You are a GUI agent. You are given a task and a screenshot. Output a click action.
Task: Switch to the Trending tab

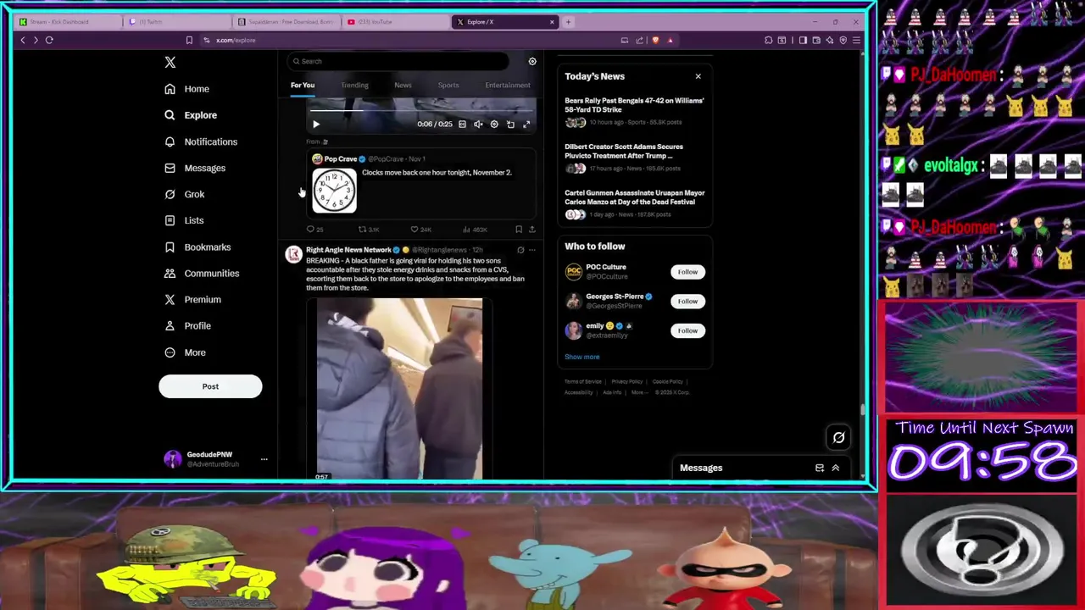(x=354, y=85)
